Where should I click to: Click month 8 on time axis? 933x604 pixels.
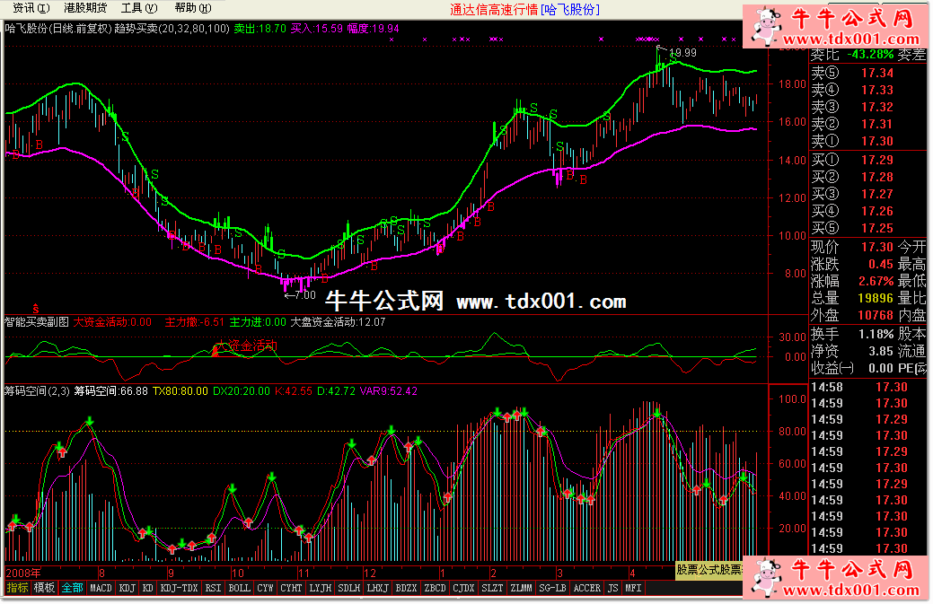101,573
